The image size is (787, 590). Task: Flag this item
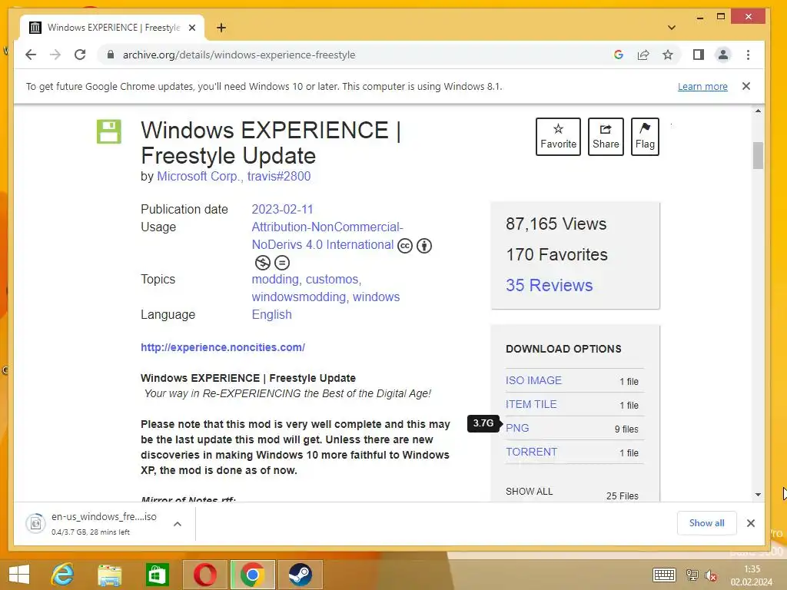645,137
